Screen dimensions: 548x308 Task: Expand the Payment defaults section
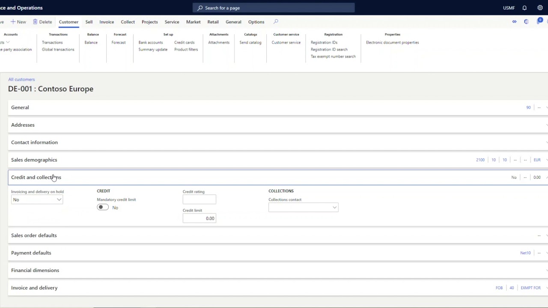pyautogui.click(x=278, y=253)
